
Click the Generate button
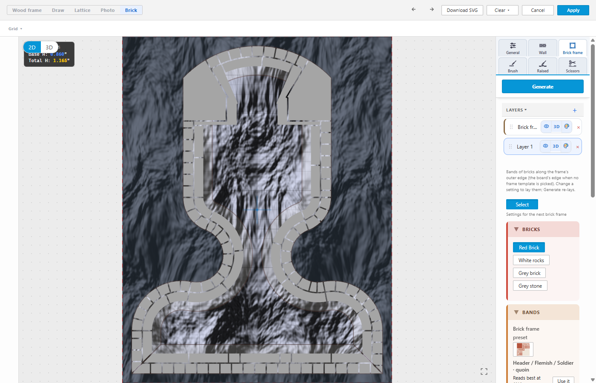(543, 86)
